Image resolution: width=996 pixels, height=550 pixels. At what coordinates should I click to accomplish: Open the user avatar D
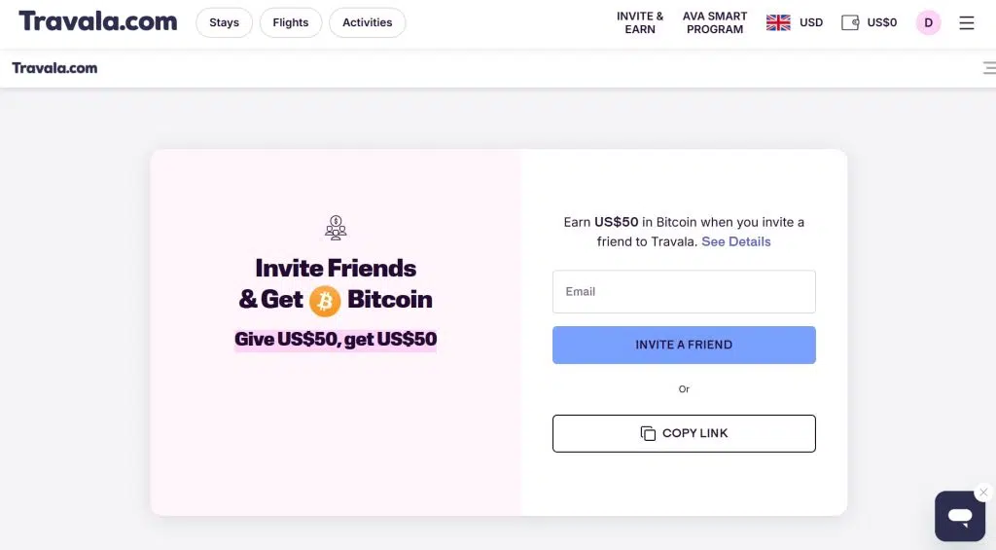click(928, 22)
